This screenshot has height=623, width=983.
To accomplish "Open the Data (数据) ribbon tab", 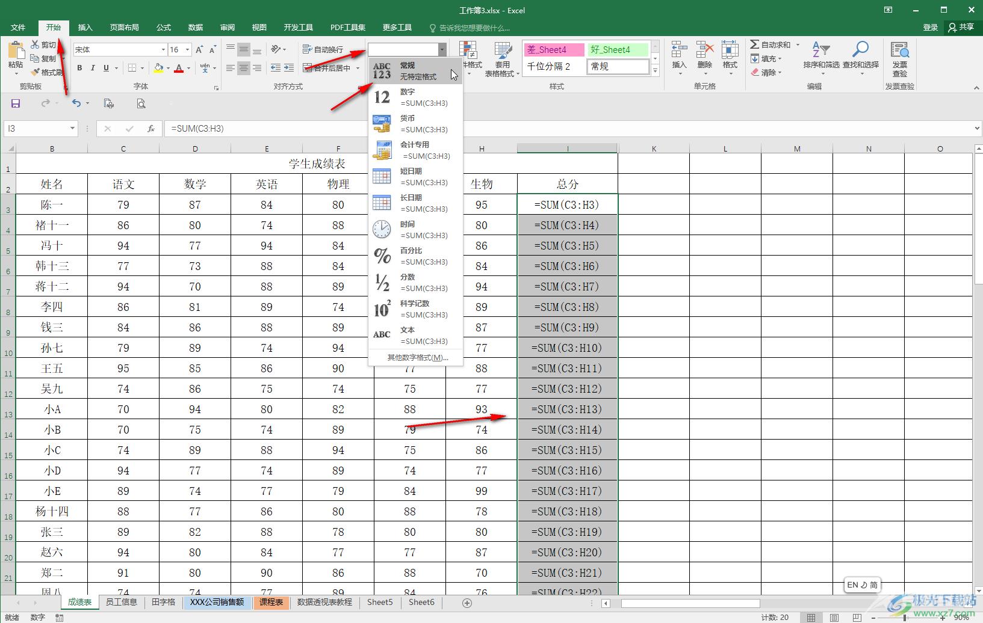I will (x=196, y=28).
